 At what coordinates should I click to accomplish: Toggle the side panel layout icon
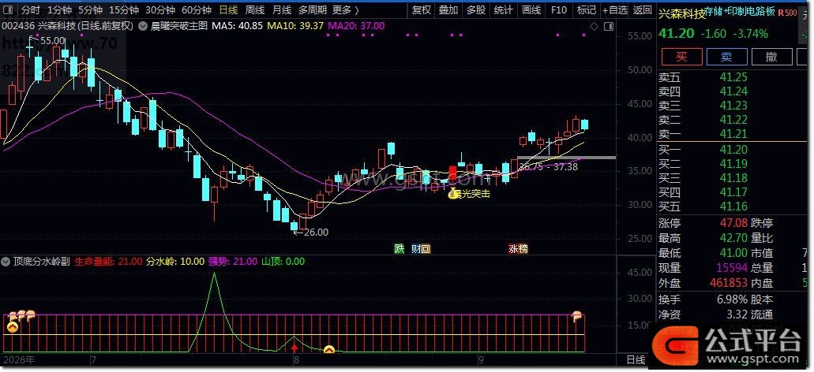click(608, 26)
